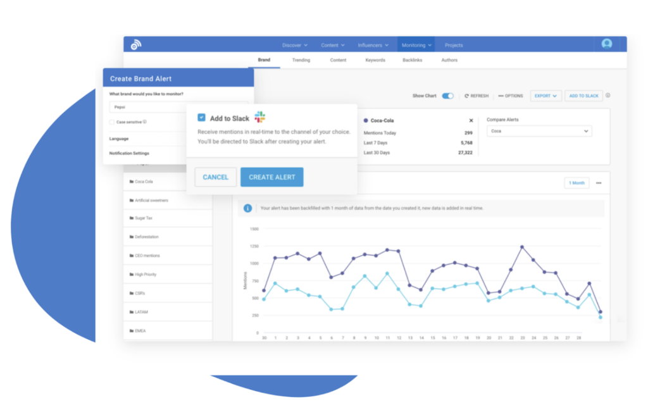Open the Coca Cola folder

(168, 182)
